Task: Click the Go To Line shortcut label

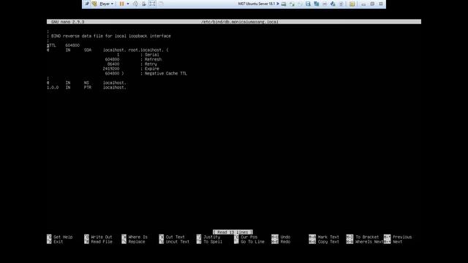Action: 252,242
